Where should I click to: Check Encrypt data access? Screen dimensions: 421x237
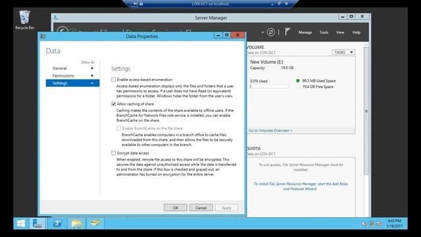click(x=114, y=153)
